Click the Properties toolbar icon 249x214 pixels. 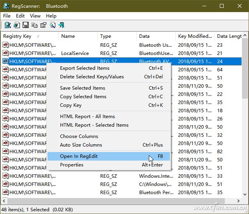pyautogui.click(x=43, y=25)
